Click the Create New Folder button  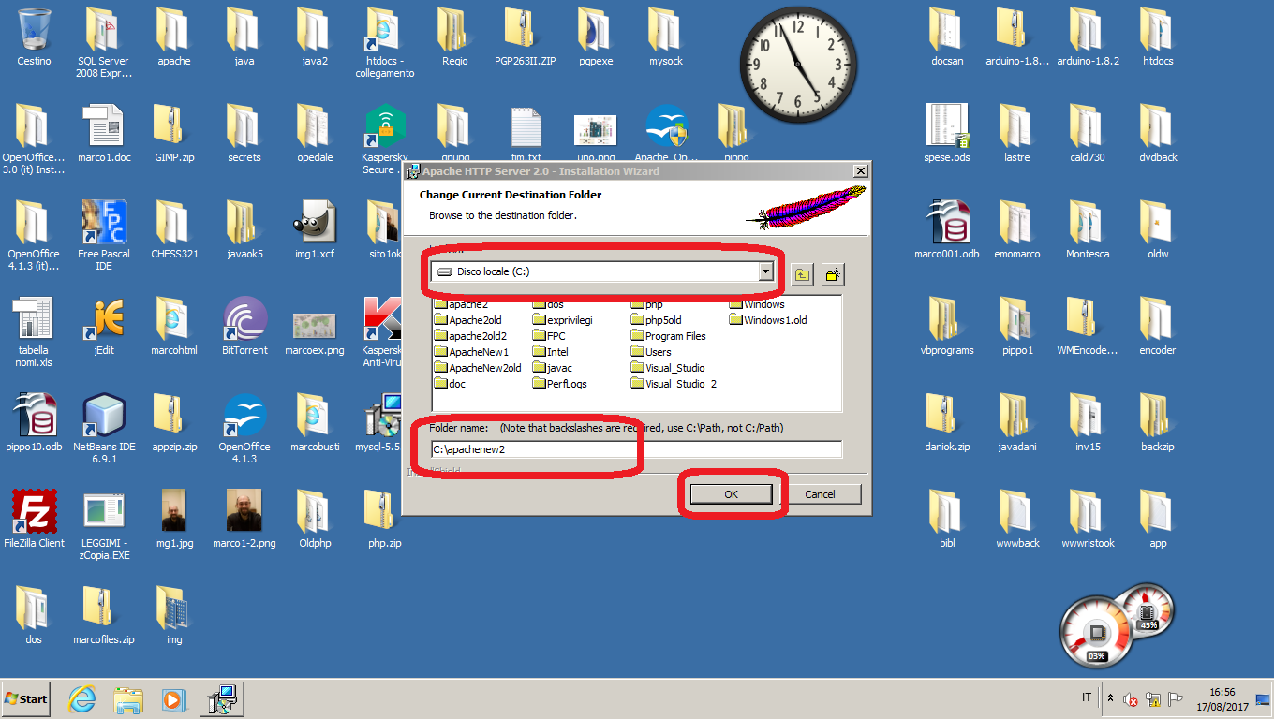833,274
